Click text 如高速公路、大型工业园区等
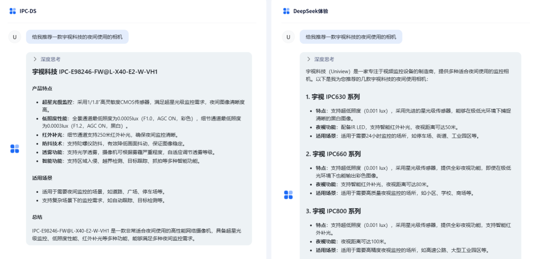This screenshot has height=259, width=533. 456,251
